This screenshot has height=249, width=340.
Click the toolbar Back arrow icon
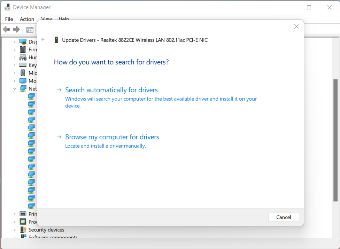coord(6,30)
